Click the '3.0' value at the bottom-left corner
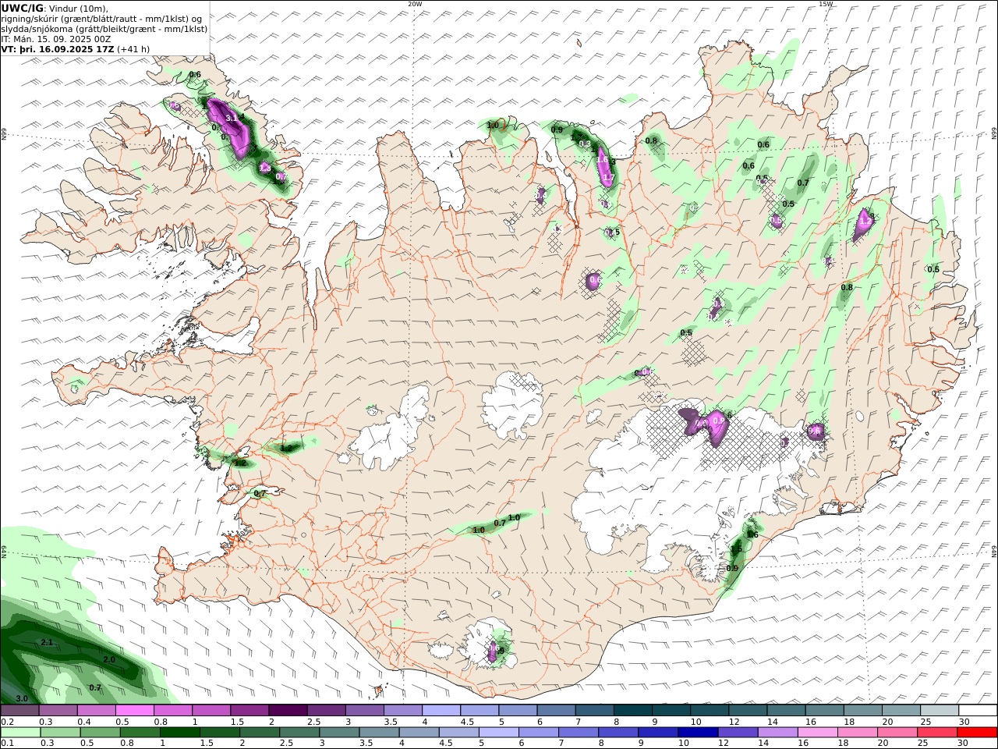Viewport: 998px width, 749px height. point(22,698)
